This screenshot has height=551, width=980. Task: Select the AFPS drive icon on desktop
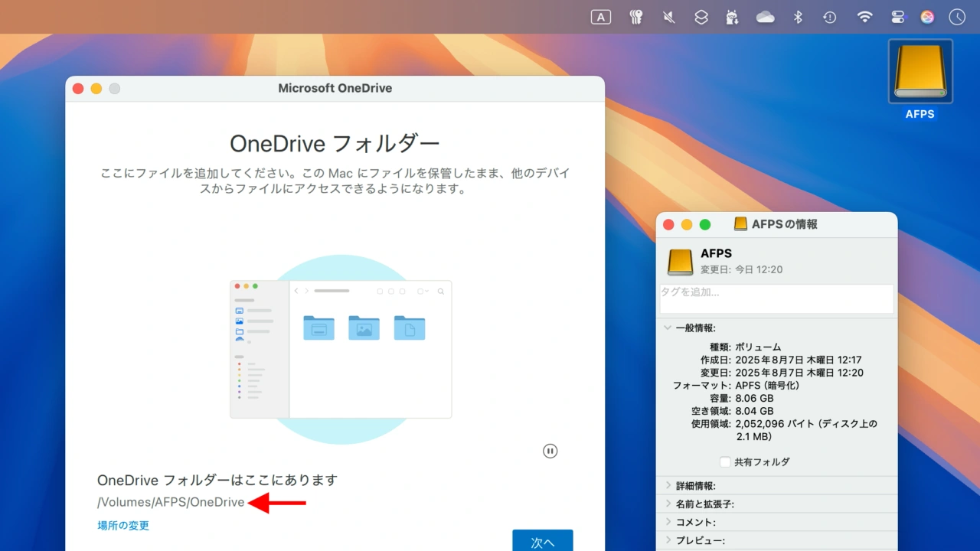click(x=920, y=71)
